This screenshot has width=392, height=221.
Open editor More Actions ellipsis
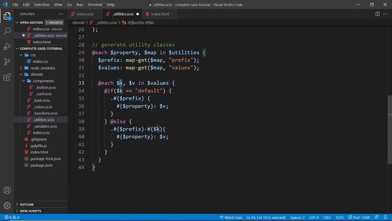pyautogui.click(x=385, y=14)
